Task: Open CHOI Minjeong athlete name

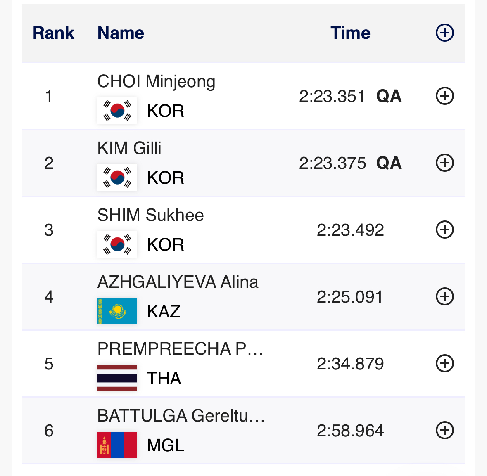Action: tap(156, 82)
